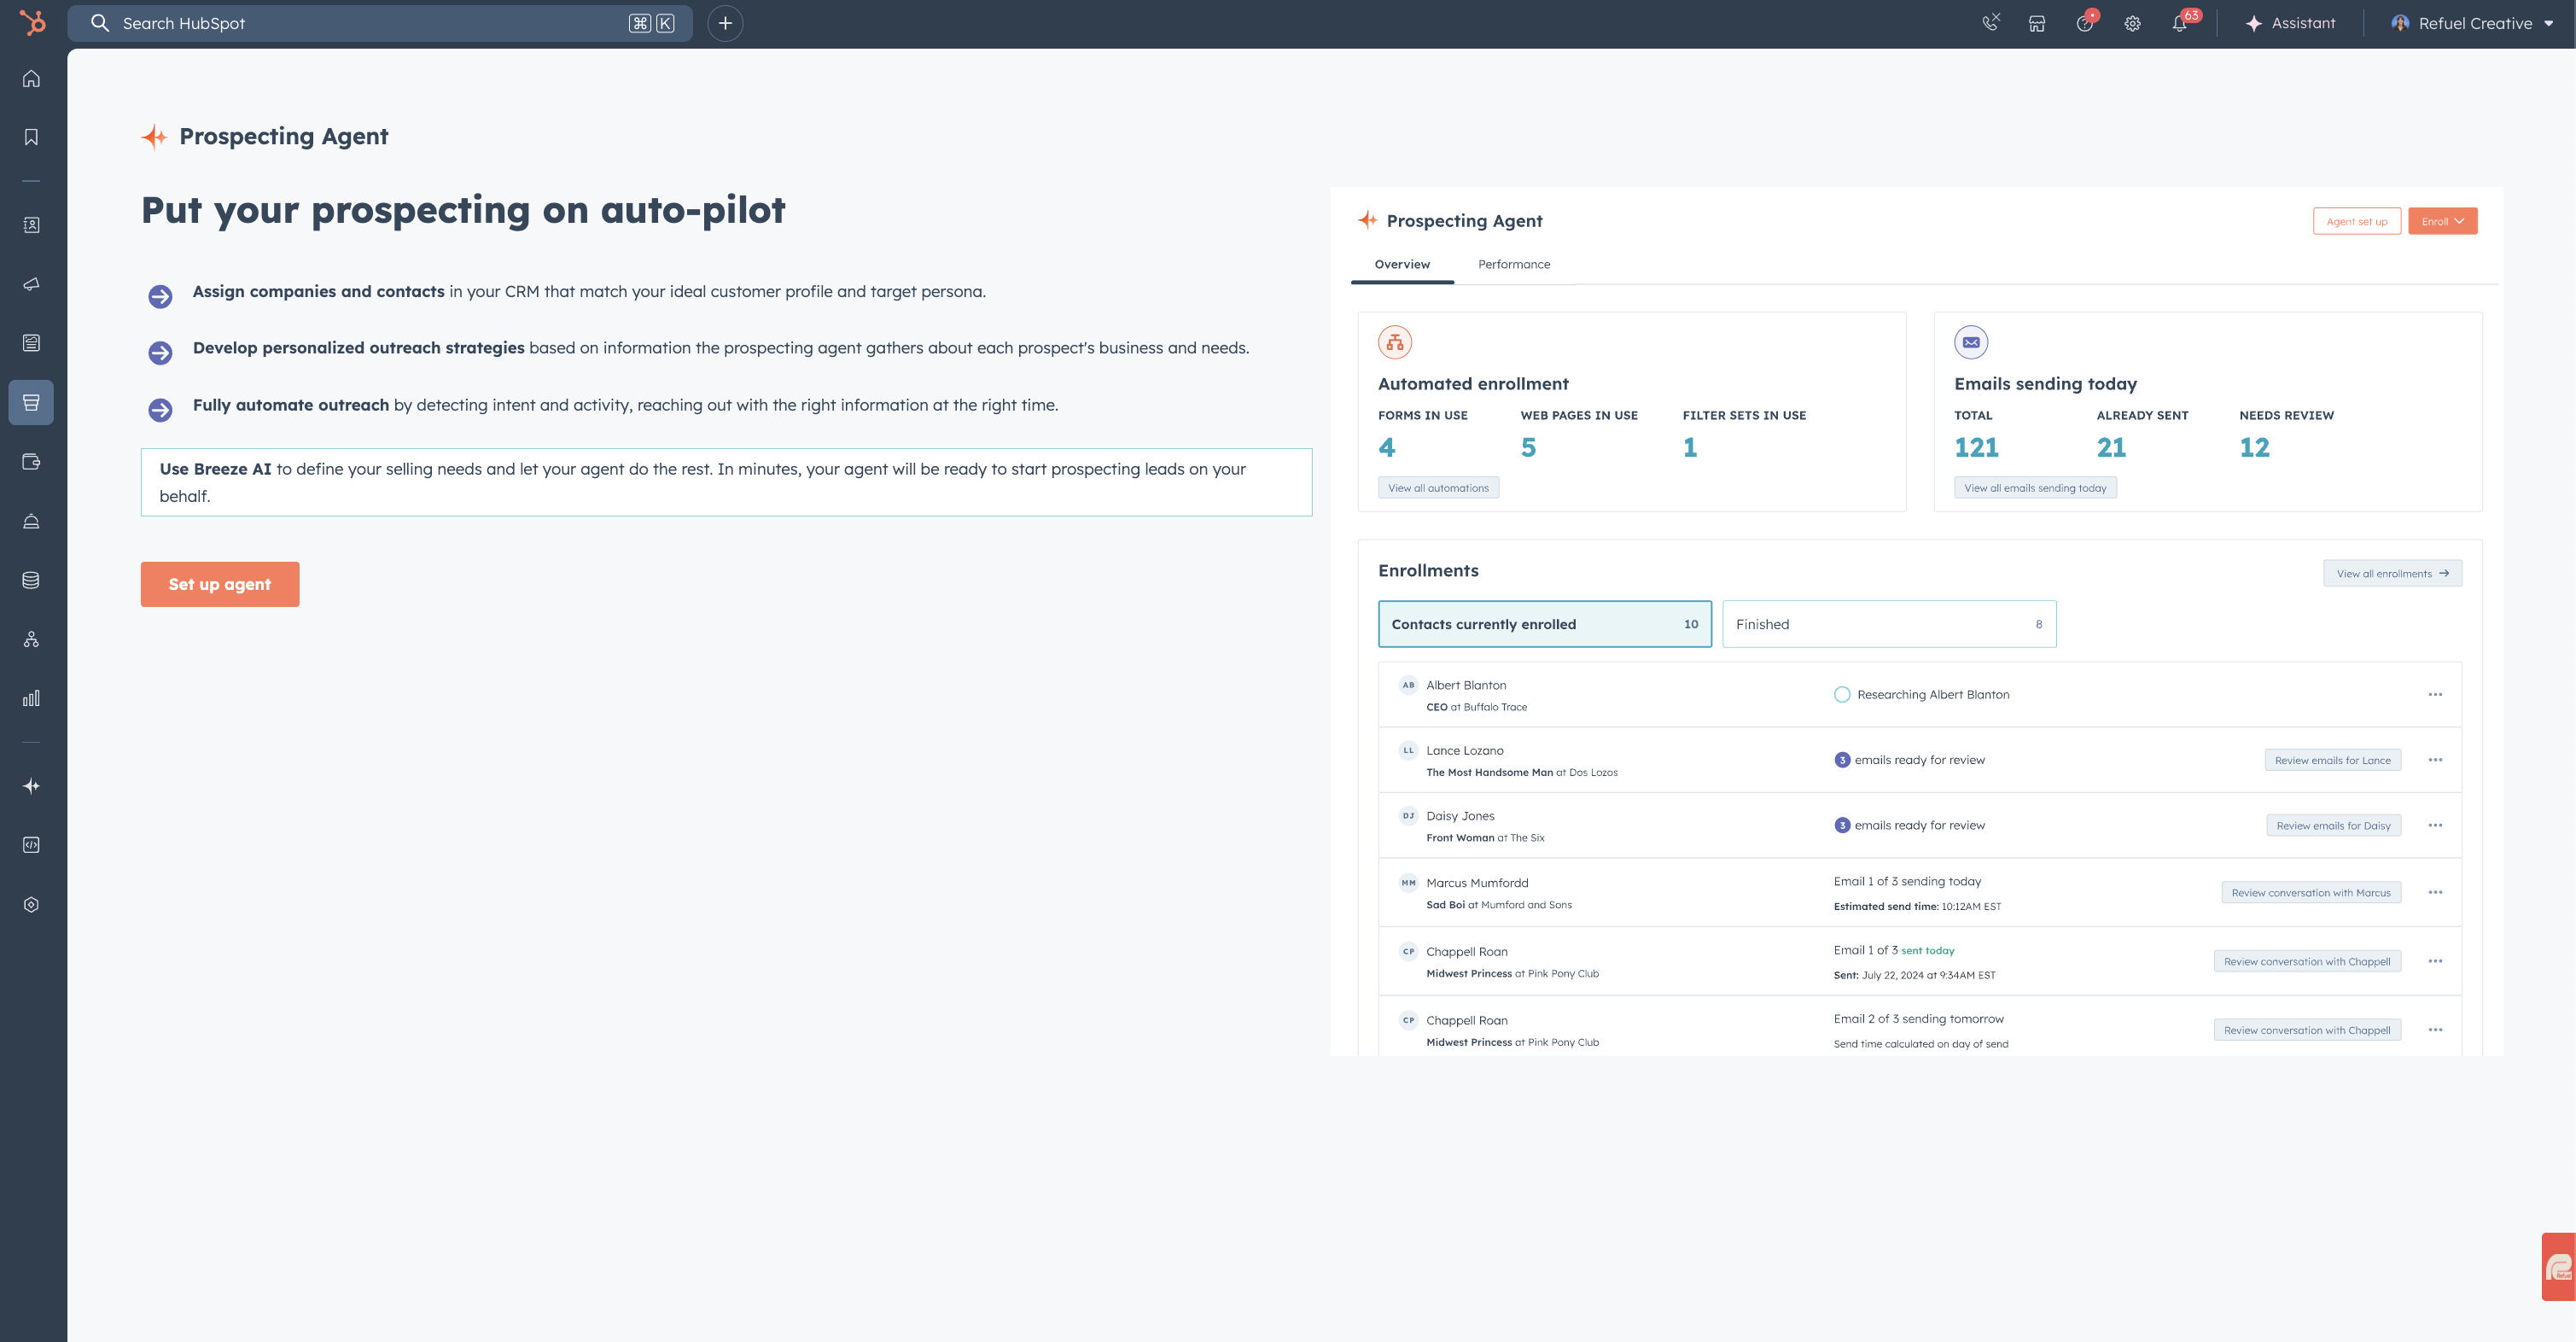Switch to the Performance tab
The image size is (2576, 1342).
click(1513, 264)
